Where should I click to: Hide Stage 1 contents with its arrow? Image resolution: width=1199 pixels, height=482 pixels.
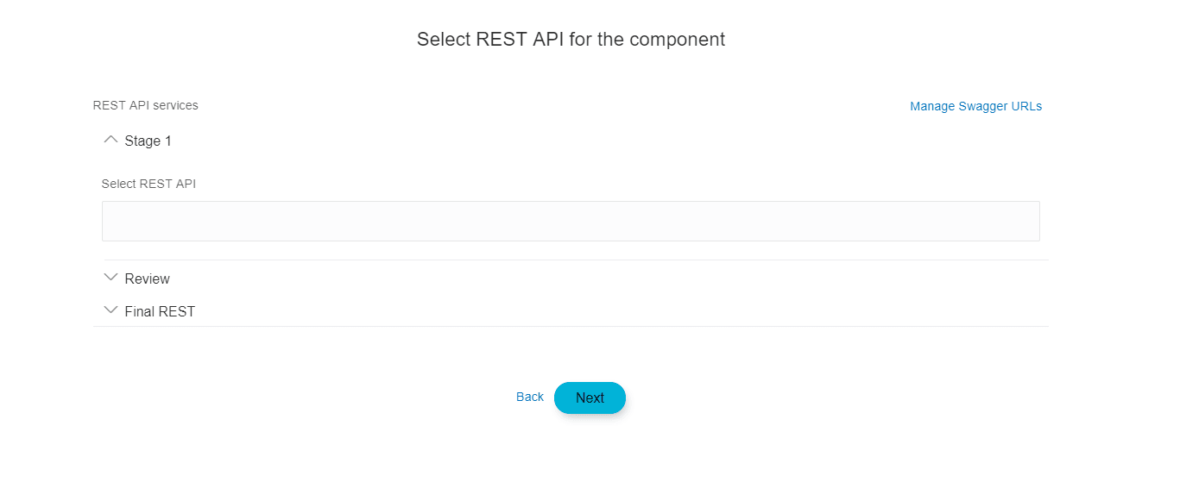coord(110,140)
